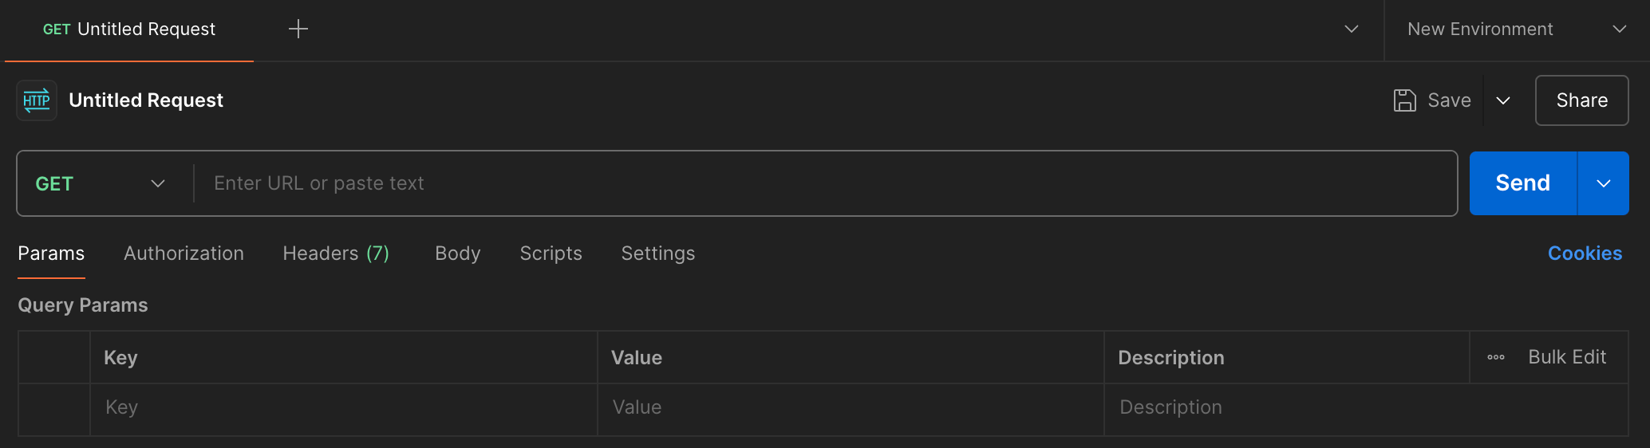Open the GET method dropdown
Viewport: 1650px width, 448px height.
101,183
